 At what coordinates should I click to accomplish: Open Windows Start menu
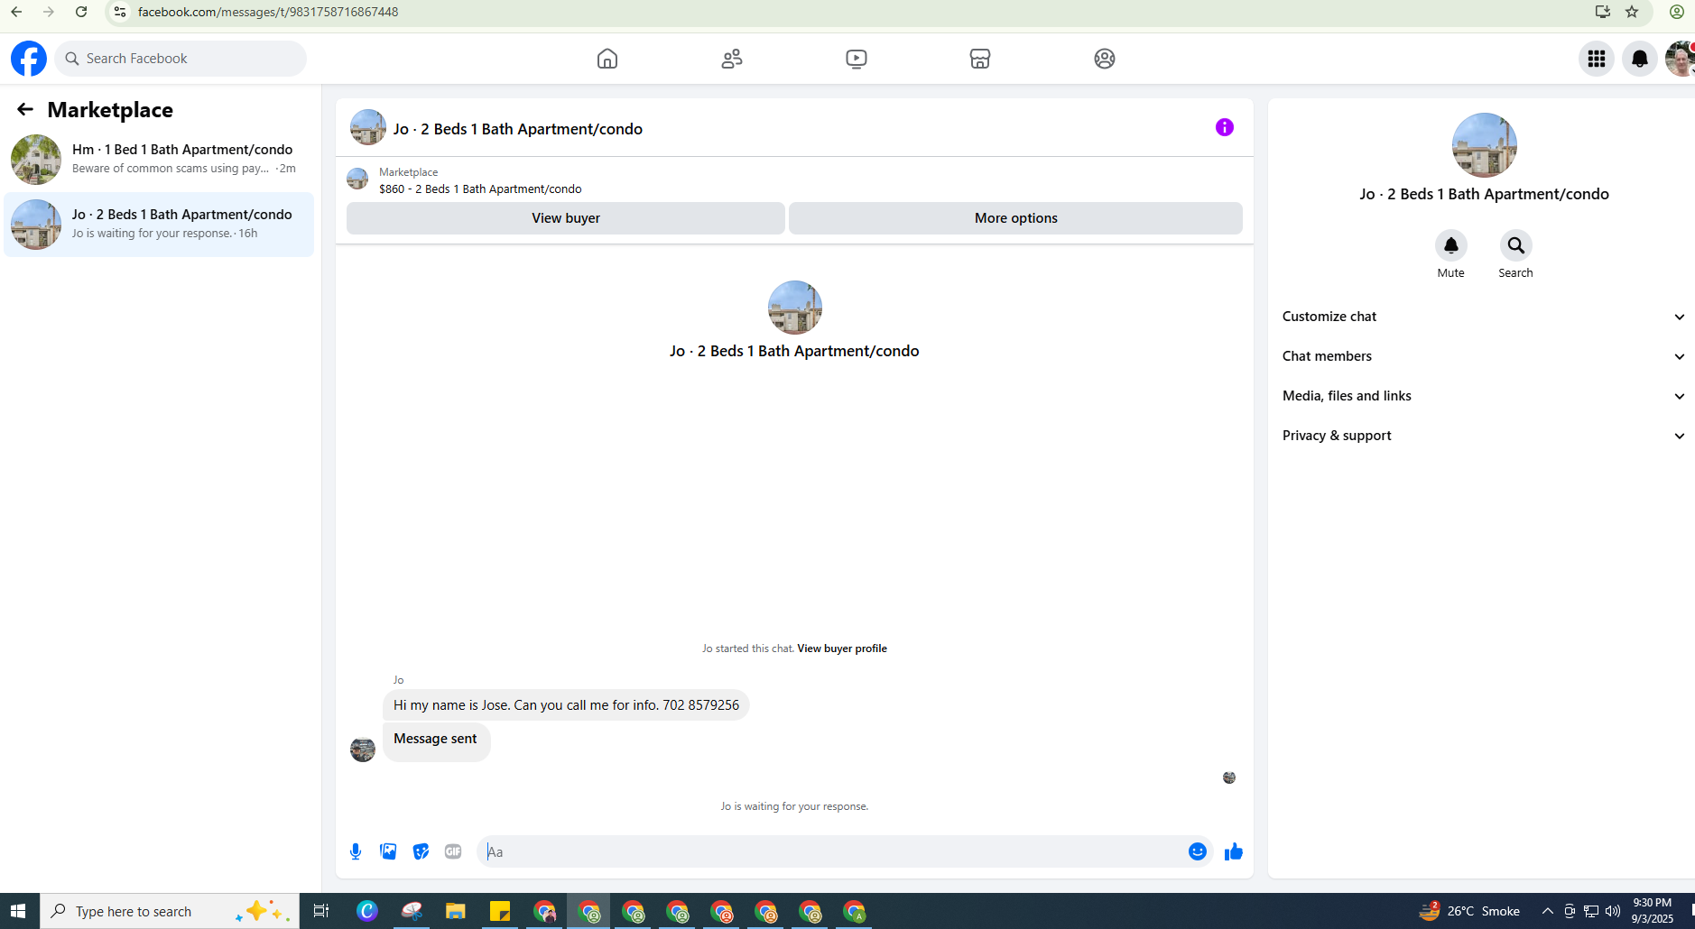click(x=18, y=911)
